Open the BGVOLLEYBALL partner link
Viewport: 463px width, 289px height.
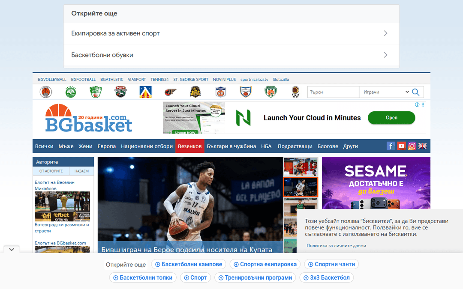tap(52, 80)
